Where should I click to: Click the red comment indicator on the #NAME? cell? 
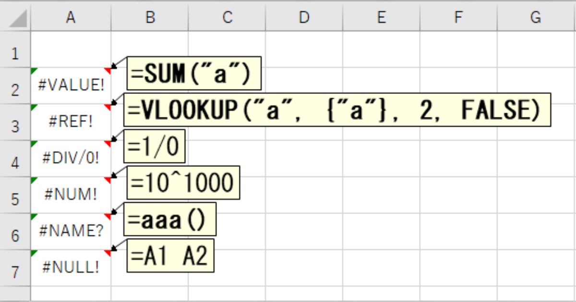pyautogui.click(x=108, y=214)
